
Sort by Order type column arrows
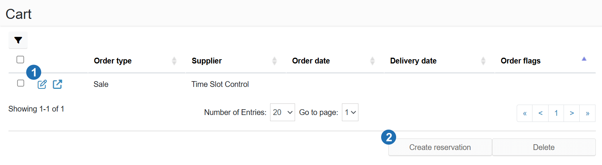[x=174, y=61]
